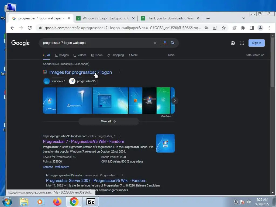
Task: Select the Images search tab
Action: (x=62, y=55)
